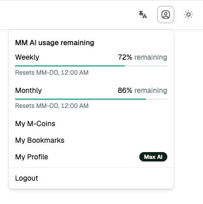Screen dimensions: 203x204
Task: Open the language translation icon
Action: coord(143,15)
